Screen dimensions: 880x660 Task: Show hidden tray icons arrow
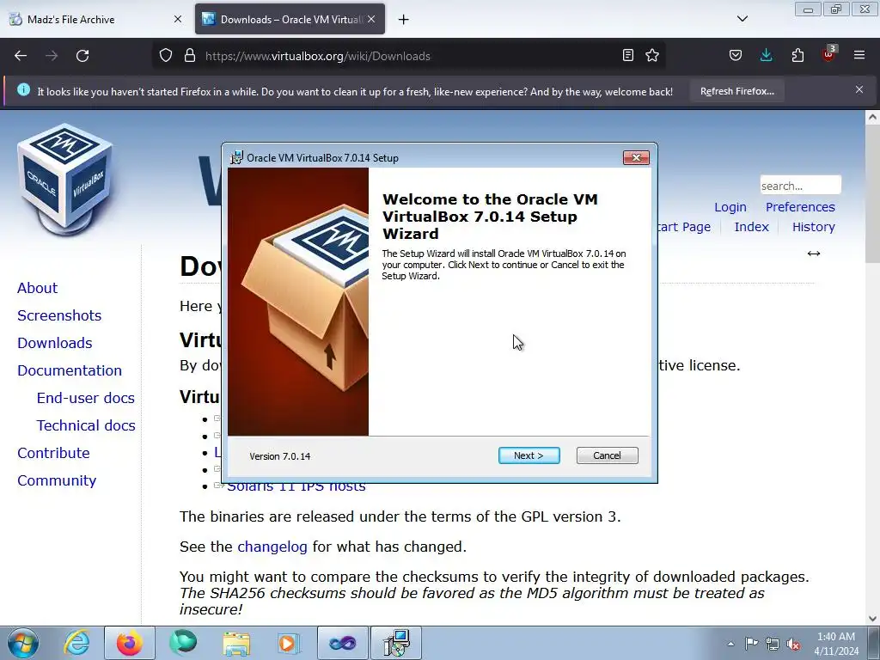point(730,644)
